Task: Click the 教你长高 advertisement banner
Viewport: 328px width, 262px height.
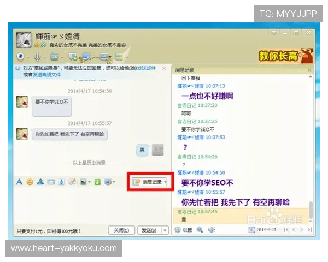Action: click(286, 56)
